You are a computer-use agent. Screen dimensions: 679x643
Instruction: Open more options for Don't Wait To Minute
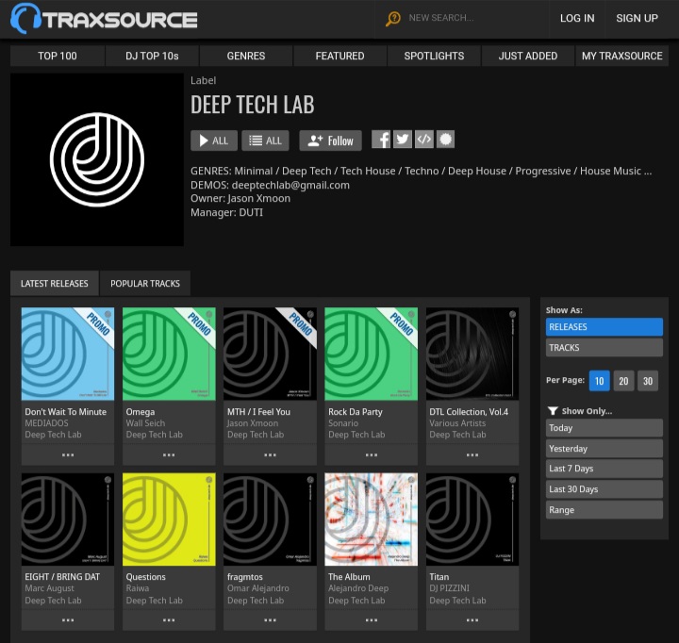click(68, 455)
